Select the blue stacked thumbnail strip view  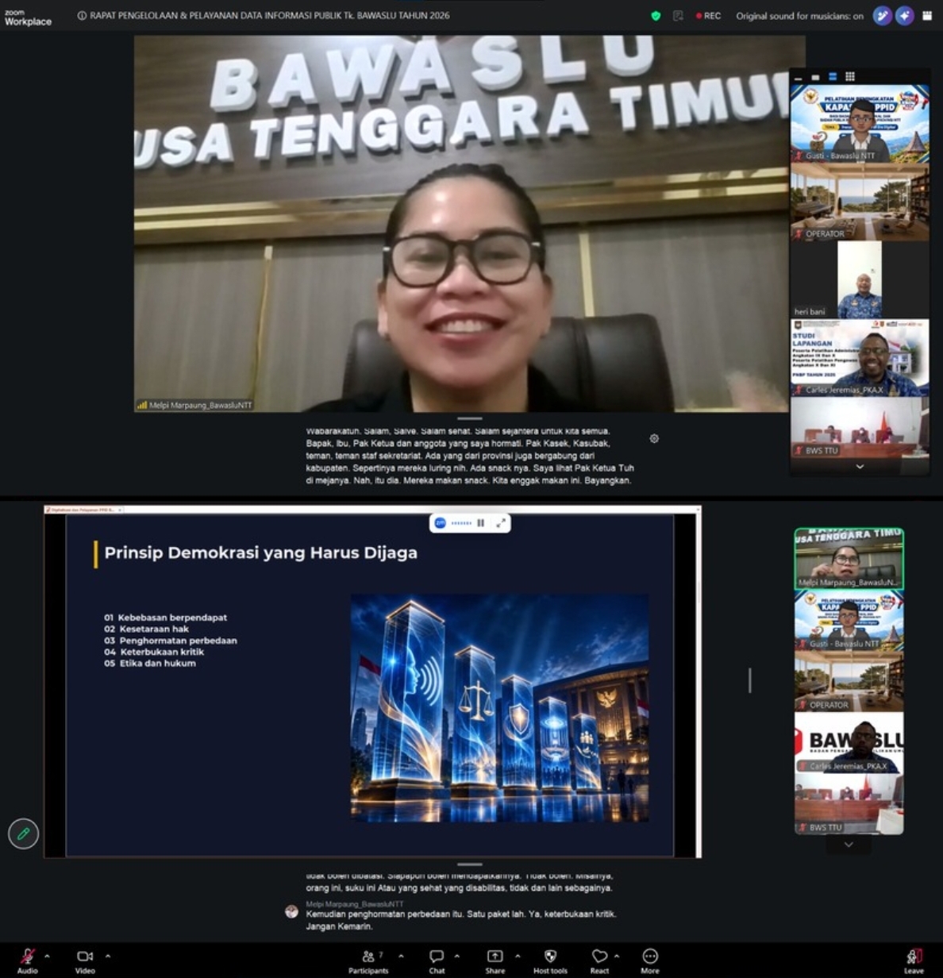pos(833,77)
